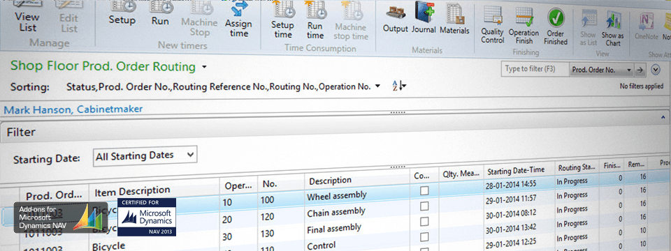This screenshot has width=671, height=251.
Task: Mark Order Finished
Action: click(x=556, y=27)
